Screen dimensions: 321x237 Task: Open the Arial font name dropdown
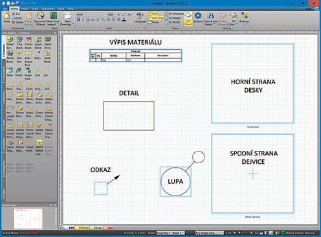tap(91, 14)
